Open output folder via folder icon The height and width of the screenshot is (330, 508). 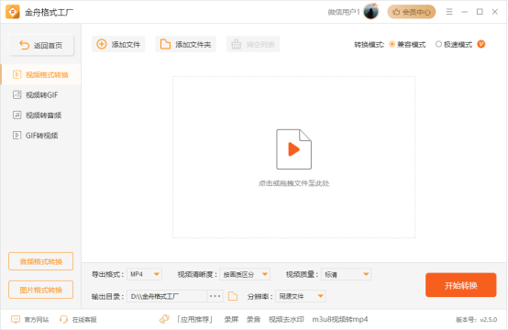click(x=233, y=296)
